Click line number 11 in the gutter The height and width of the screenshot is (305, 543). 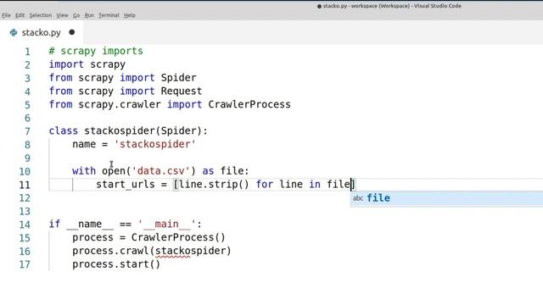point(25,185)
